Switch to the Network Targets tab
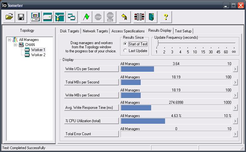Image resolution: width=246 pixels, height=152 pixels. pyautogui.click(x=95, y=31)
